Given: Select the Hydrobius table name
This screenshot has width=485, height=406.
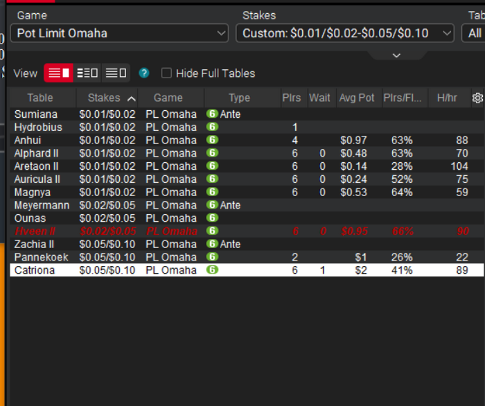Looking at the screenshot, I should tap(38, 127).
